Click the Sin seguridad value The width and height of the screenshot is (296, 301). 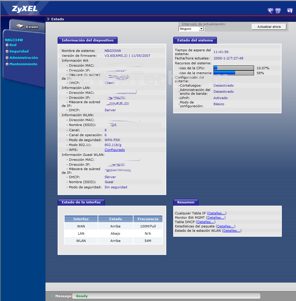pyautogui.click(x=116, y=187)
